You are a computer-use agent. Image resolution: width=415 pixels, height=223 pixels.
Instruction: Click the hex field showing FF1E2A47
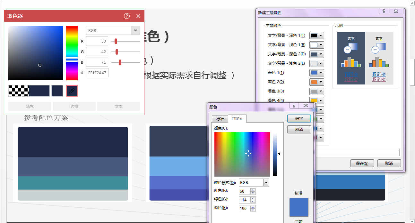click(x=97, y=73)
